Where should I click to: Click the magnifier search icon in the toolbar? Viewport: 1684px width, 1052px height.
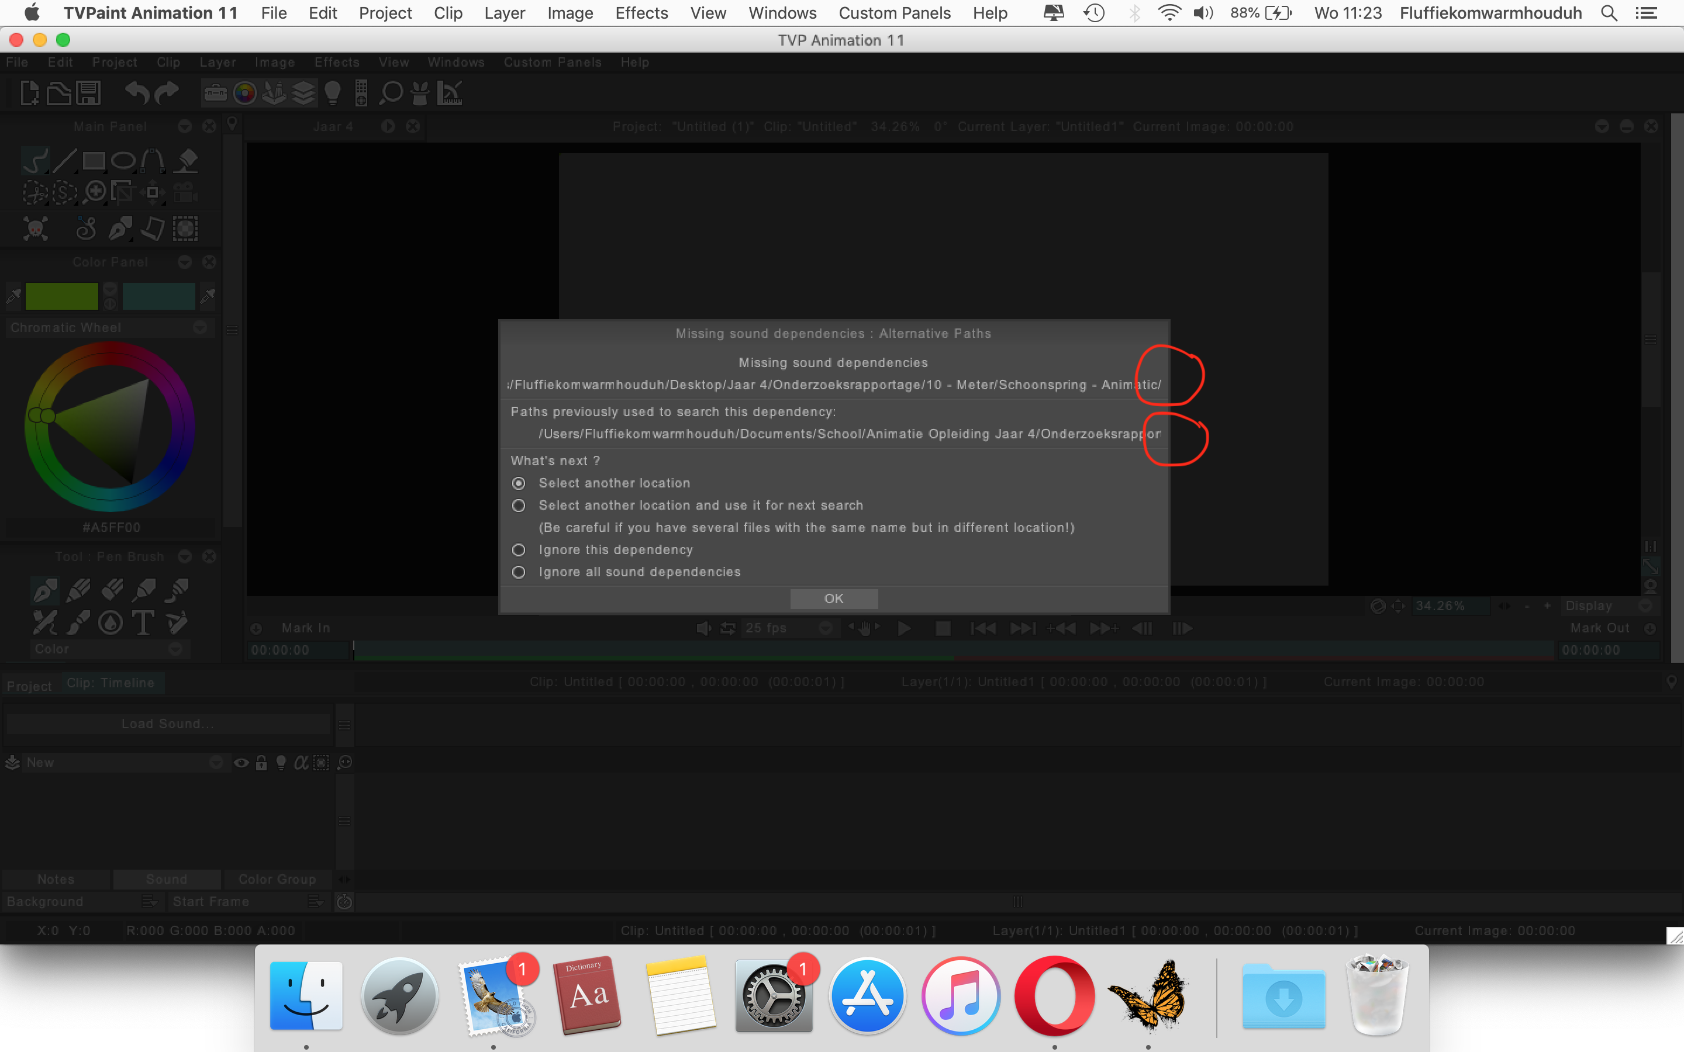[x=391, y=92]
